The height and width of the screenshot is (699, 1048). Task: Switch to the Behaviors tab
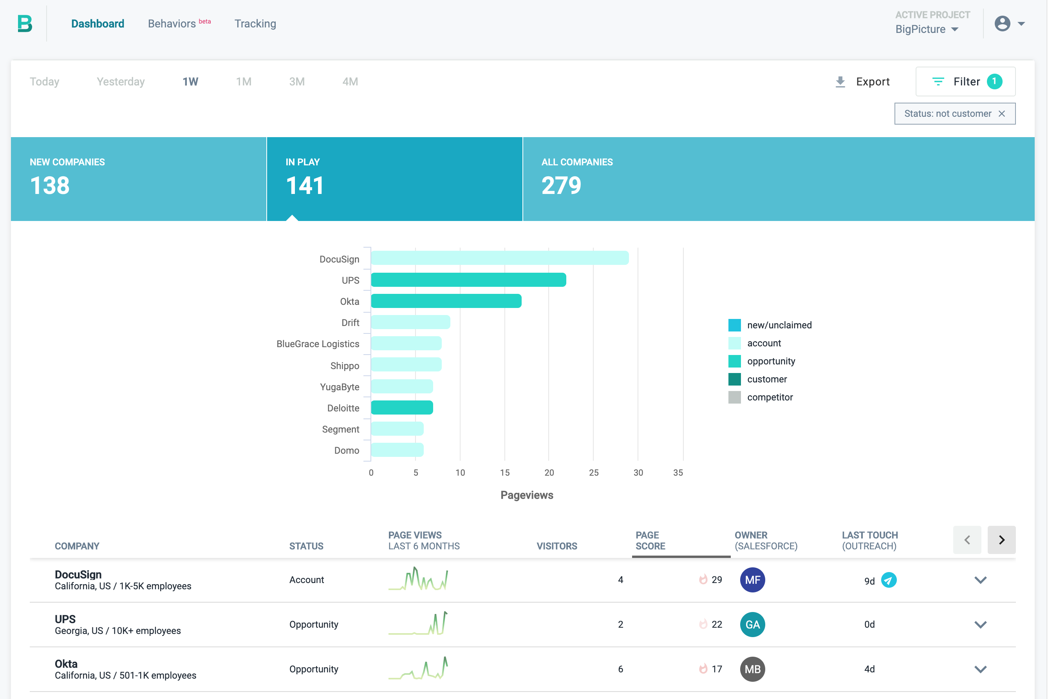point(173,24)
